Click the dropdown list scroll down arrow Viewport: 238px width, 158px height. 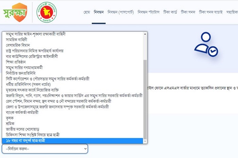145,141
